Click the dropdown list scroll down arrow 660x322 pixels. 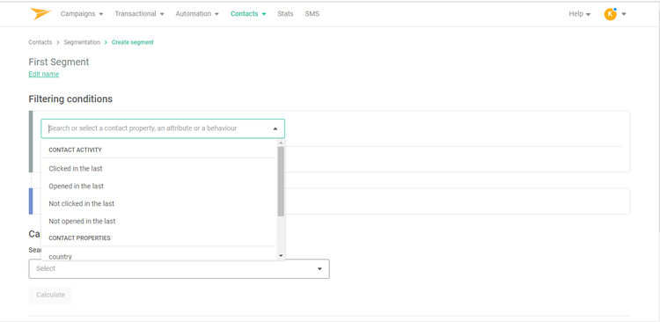[x=281, y=255]
